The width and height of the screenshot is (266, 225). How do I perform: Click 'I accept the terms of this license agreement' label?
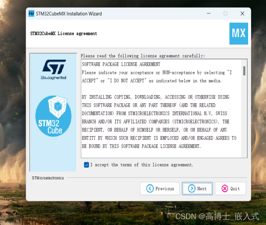point(142,165)
